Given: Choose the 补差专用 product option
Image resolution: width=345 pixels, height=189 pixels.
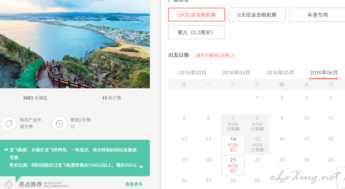Looking at the screenshot, I should coord(317,15).
